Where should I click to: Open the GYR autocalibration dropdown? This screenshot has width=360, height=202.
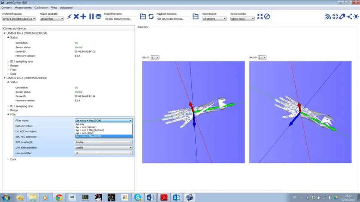(103, 148)
